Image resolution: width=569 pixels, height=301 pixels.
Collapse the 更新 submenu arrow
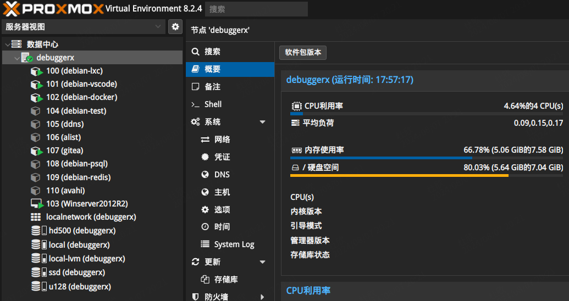point(262,262)
